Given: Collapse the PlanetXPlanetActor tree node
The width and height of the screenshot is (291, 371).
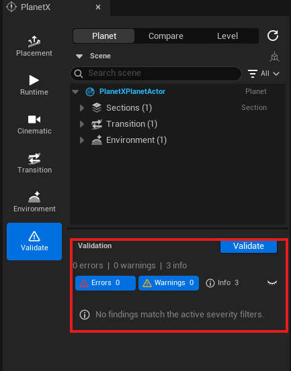Looking at the screenshot, I should tap(75, 91).
